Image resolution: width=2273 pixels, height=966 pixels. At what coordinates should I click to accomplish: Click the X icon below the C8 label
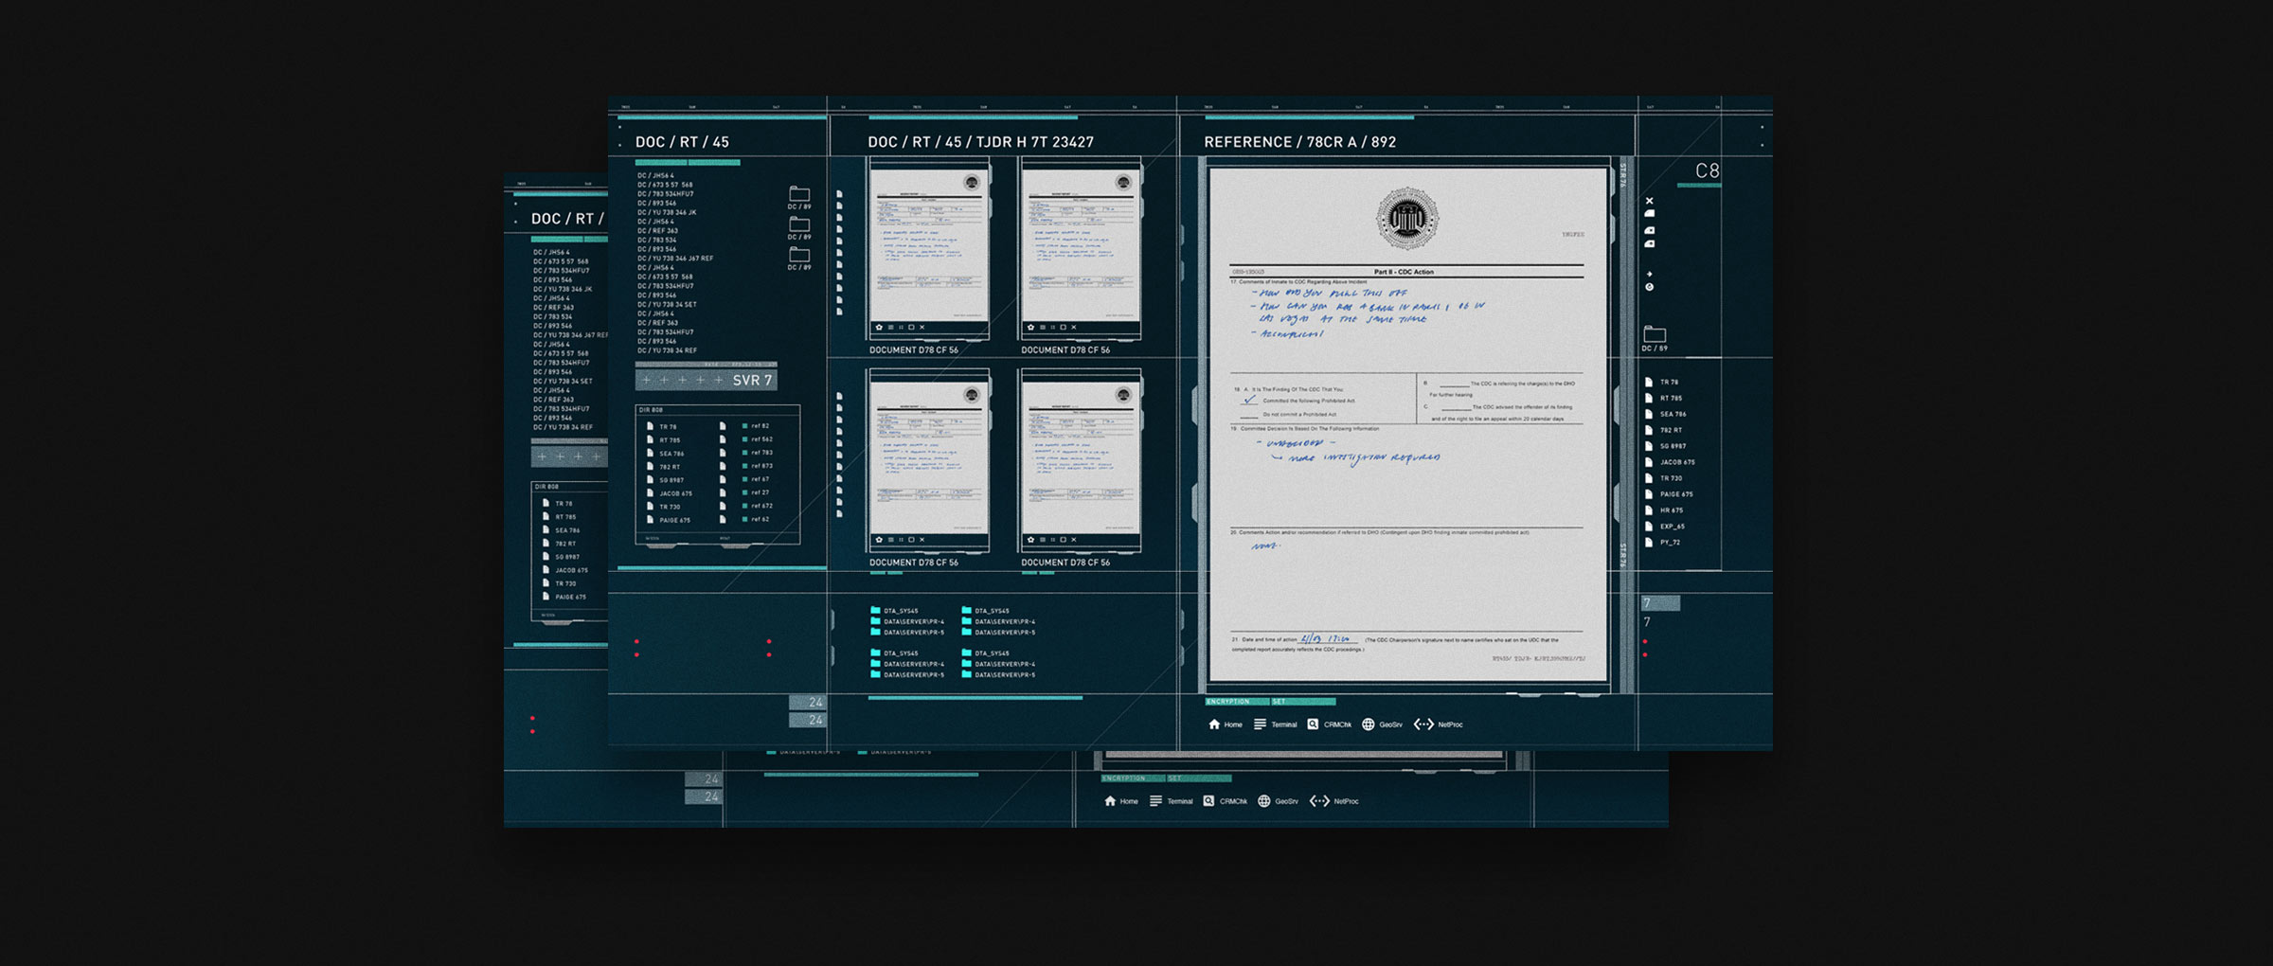pyautogui.click(x=1649, y=201)
